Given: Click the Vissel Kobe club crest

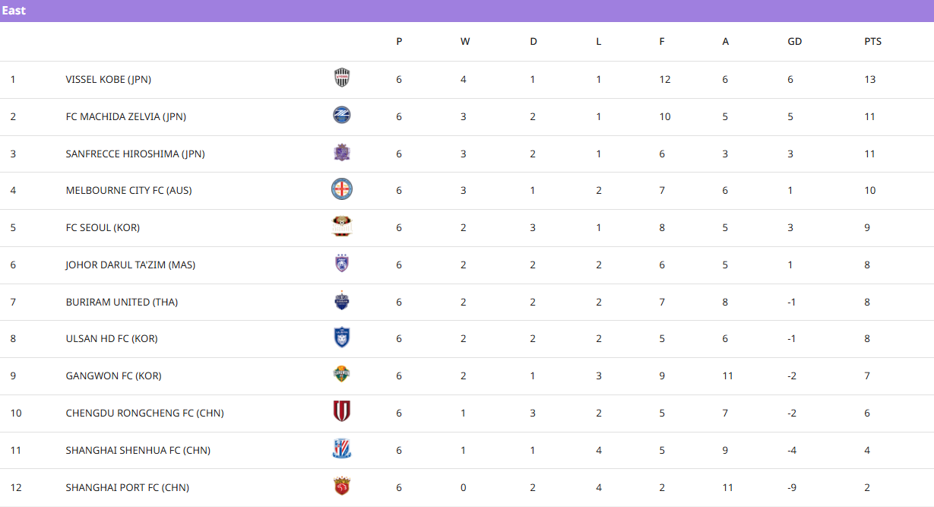Looking at the screenshot, I should 342,78.
